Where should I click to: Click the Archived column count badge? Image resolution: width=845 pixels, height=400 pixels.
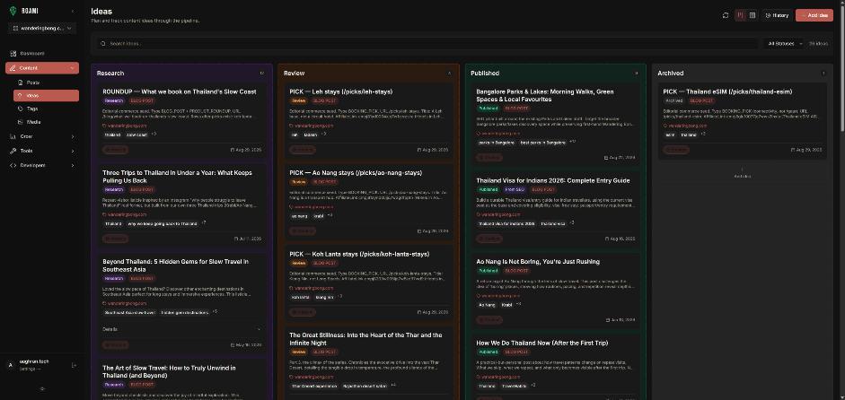[x=823, y=74]
